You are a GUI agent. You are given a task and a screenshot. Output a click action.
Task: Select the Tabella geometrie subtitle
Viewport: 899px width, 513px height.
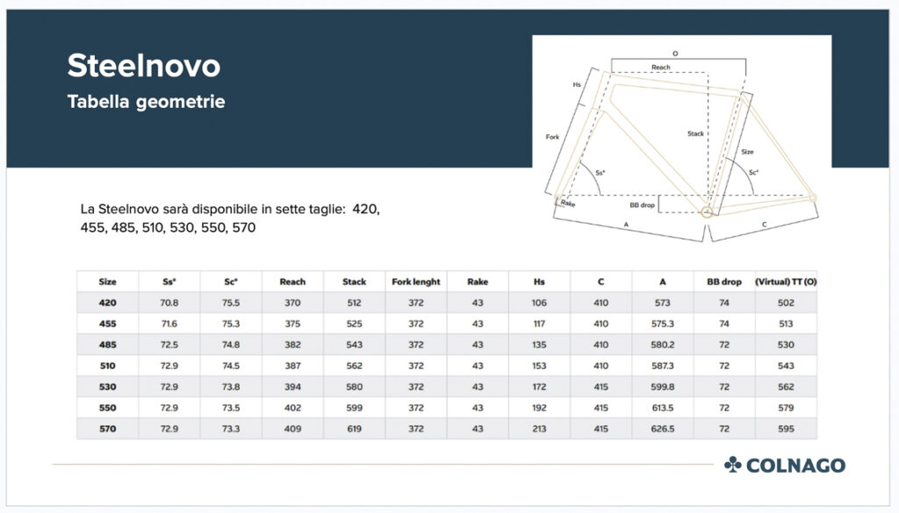(146, 102)
